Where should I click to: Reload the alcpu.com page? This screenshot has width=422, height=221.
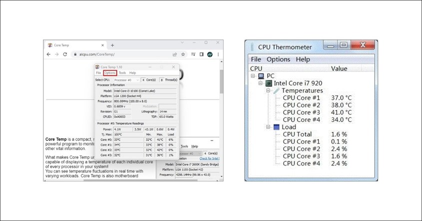pos(65,54)
